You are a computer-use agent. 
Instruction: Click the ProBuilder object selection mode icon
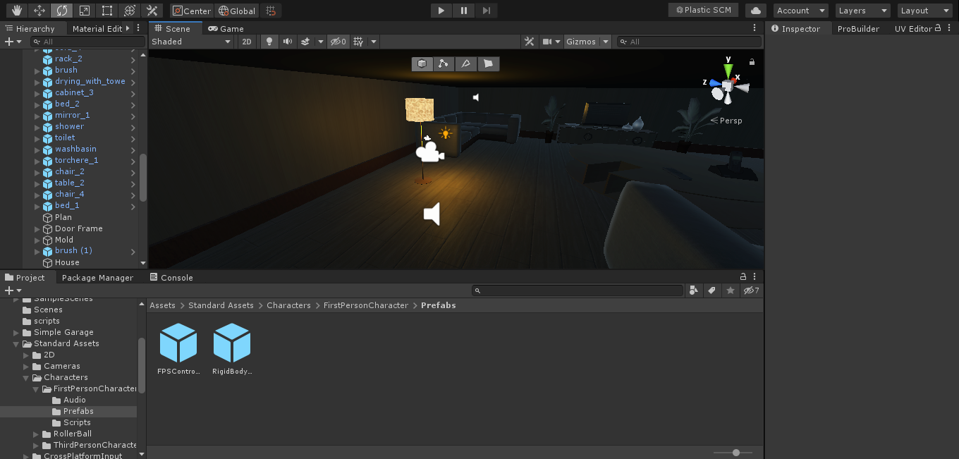click(422, 64)
